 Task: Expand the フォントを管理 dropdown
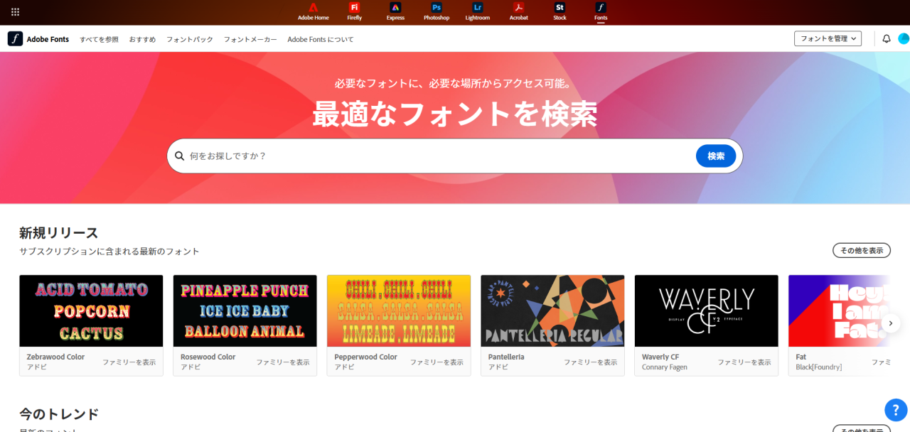828,38
